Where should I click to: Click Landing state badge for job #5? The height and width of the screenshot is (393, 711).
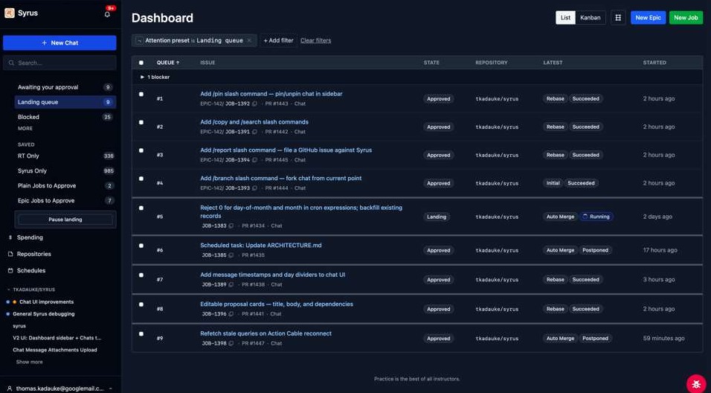(437, 217)
